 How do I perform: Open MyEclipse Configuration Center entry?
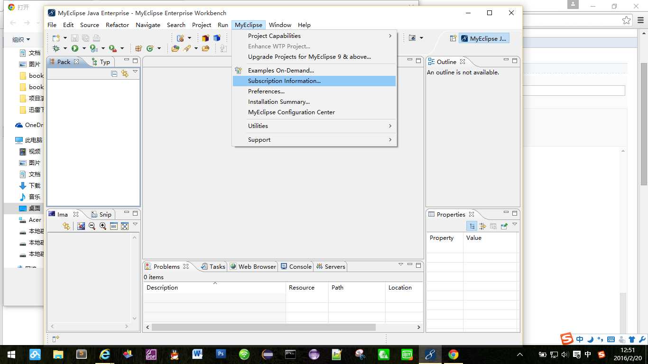(314, 112)
